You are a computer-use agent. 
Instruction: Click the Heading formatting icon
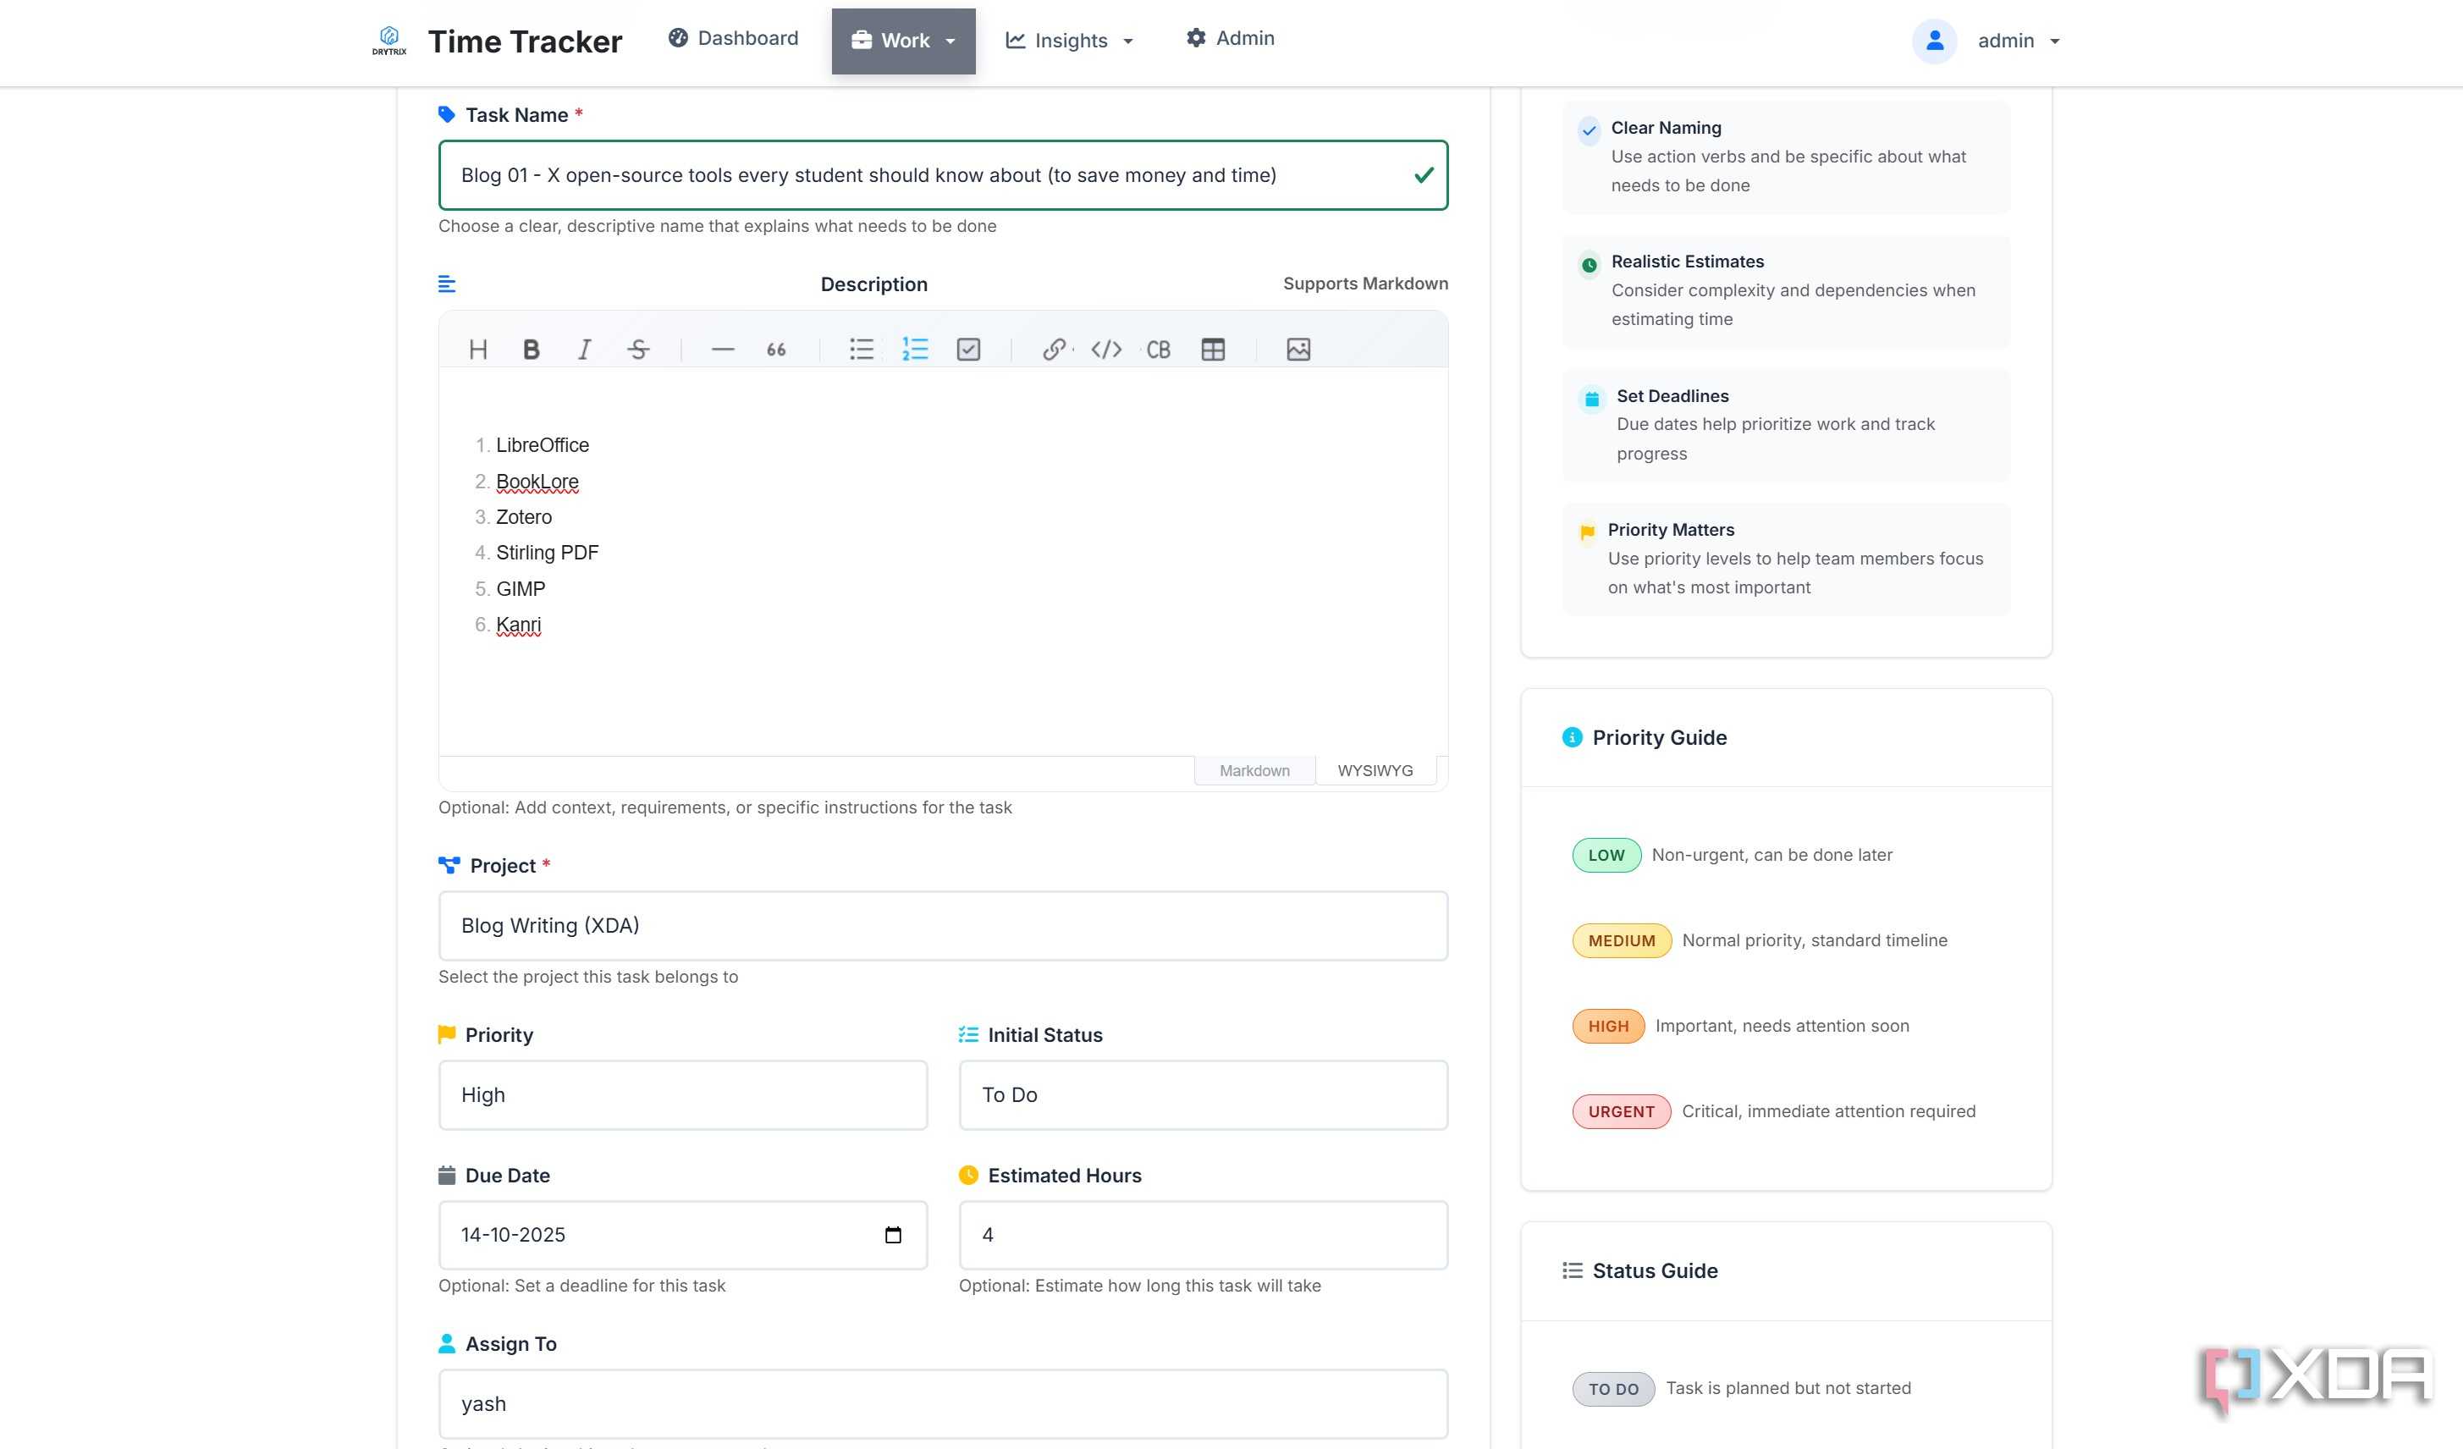(x=478, y=350)
